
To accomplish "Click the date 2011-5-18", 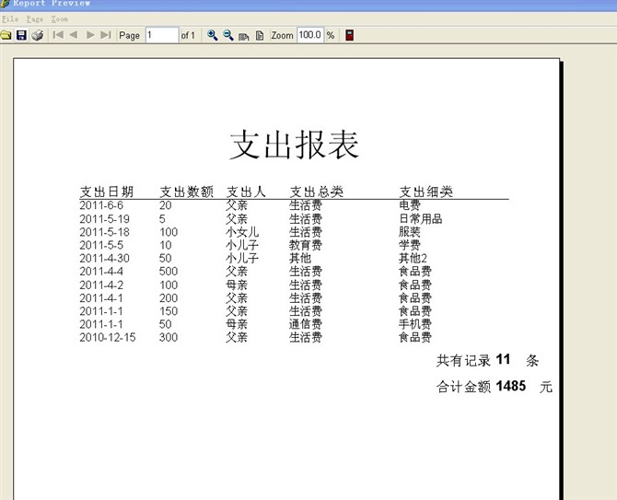I will (x=104, y=232).
